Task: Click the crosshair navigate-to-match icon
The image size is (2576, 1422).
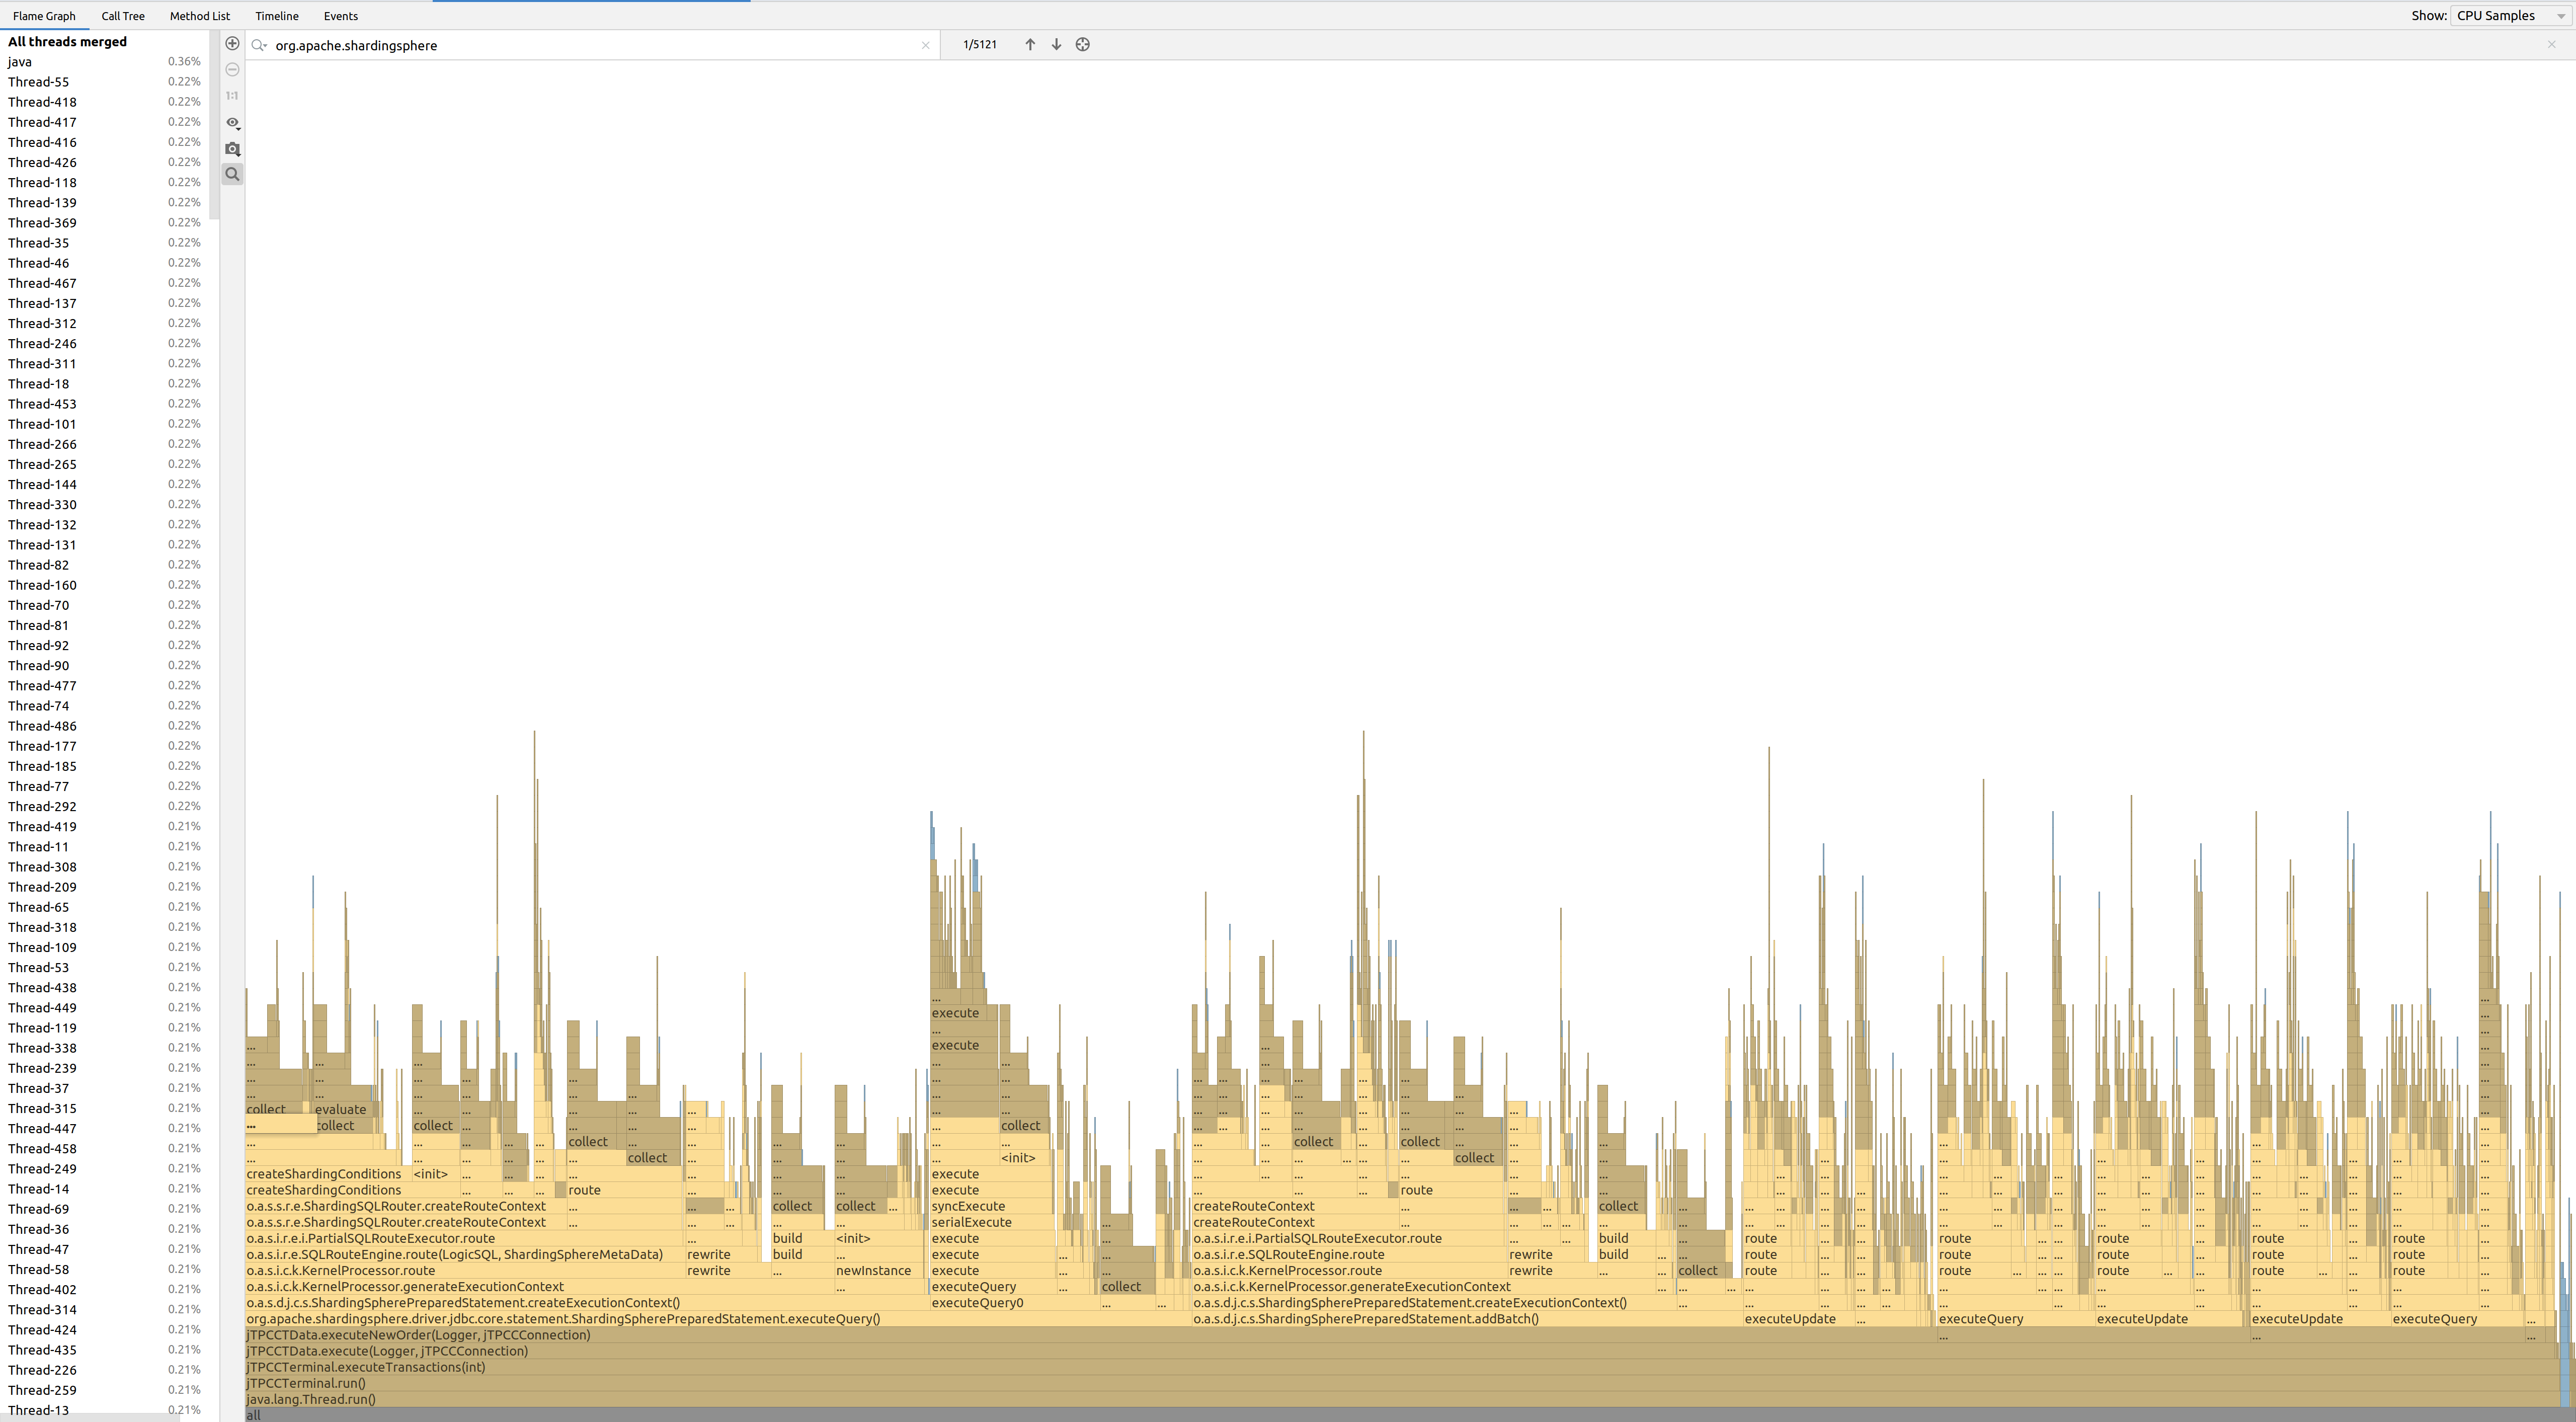Action: (x=1082, y=45)
